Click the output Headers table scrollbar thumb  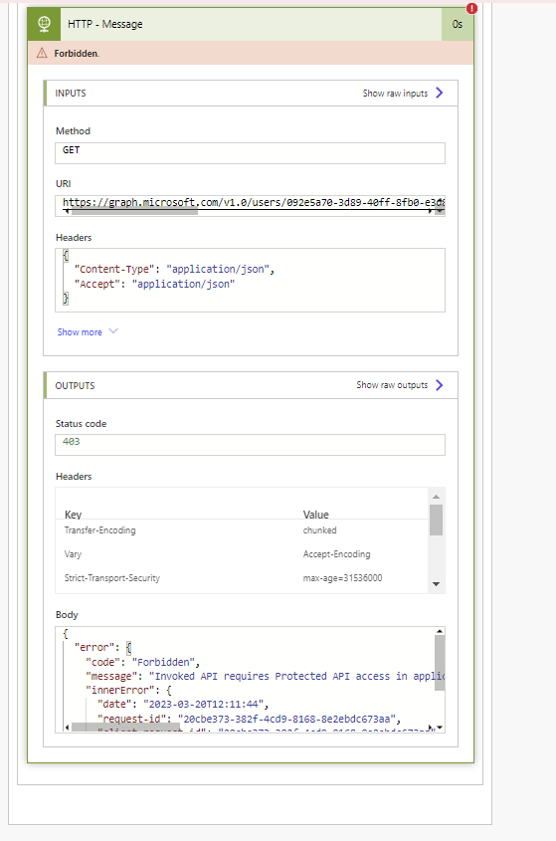436,520
